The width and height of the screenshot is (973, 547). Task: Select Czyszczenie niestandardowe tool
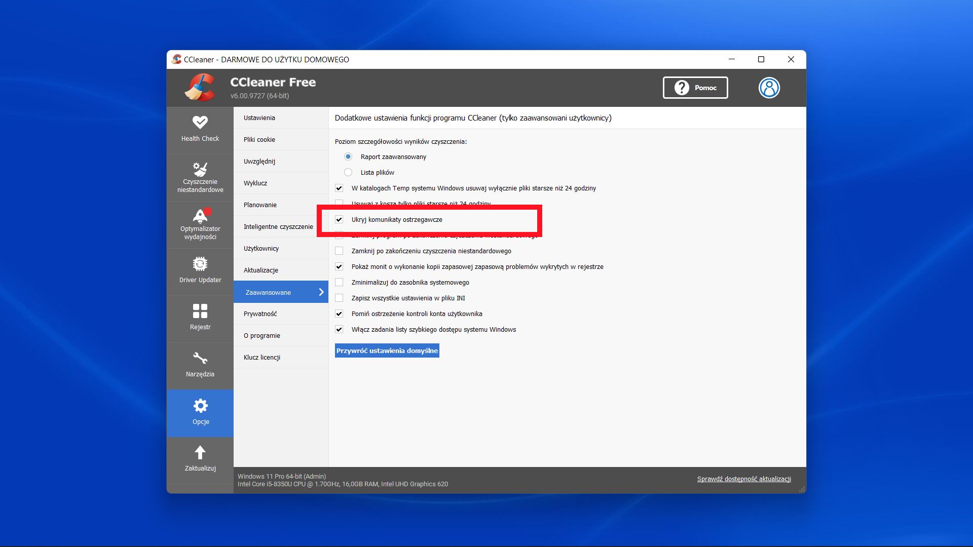click(200, 177)
